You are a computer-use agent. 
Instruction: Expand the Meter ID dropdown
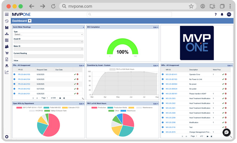[x=49, y=49]
